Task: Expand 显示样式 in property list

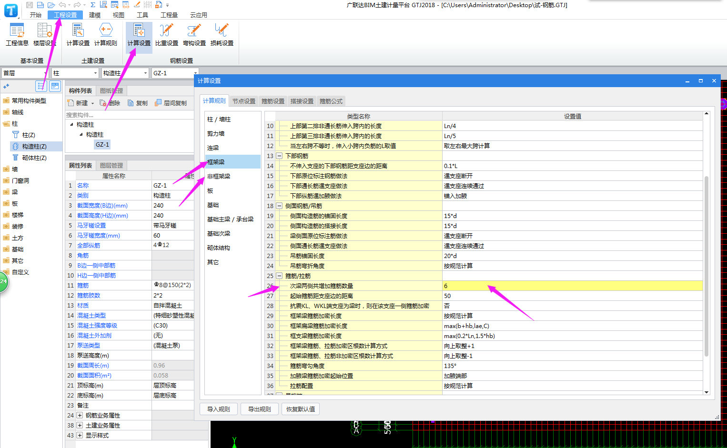Action: tap(80, 436)
